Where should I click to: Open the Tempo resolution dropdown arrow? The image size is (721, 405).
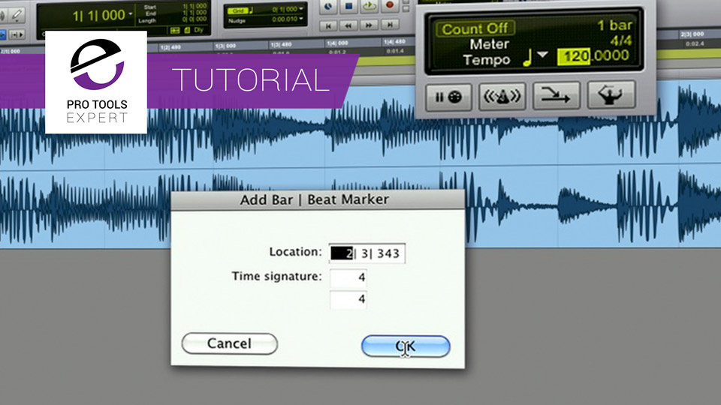[542, 55]
